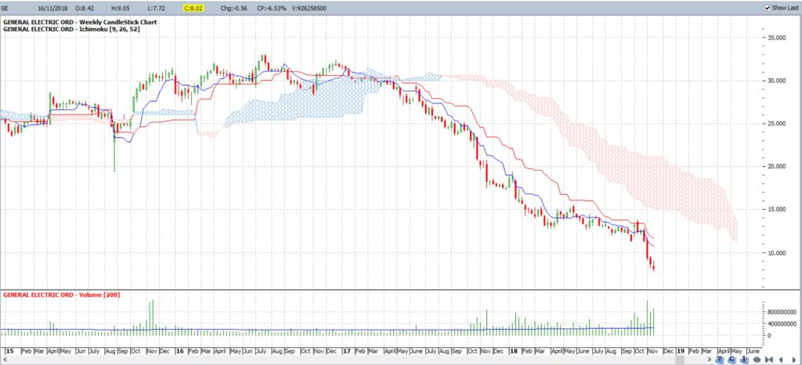Viewport: 802px width, 365px height.
Task: Click the scrollbar right chevron arrow
Action: click(x=710, y=360)
